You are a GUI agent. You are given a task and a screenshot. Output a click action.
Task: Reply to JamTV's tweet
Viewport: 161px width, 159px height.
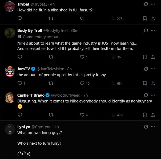click(x=20, y=83)
